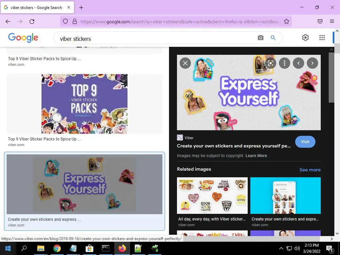Open Google quick settings gear
Screen dimensions: 340x255
click(x=305, y=38)
